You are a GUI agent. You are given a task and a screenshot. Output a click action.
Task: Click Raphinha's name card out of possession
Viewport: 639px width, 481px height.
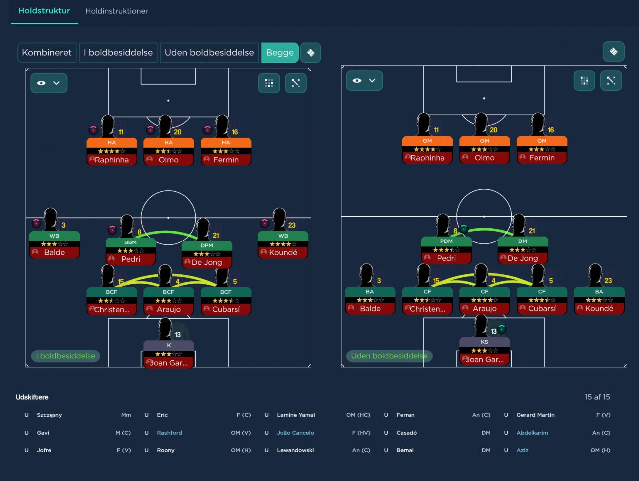427,158
